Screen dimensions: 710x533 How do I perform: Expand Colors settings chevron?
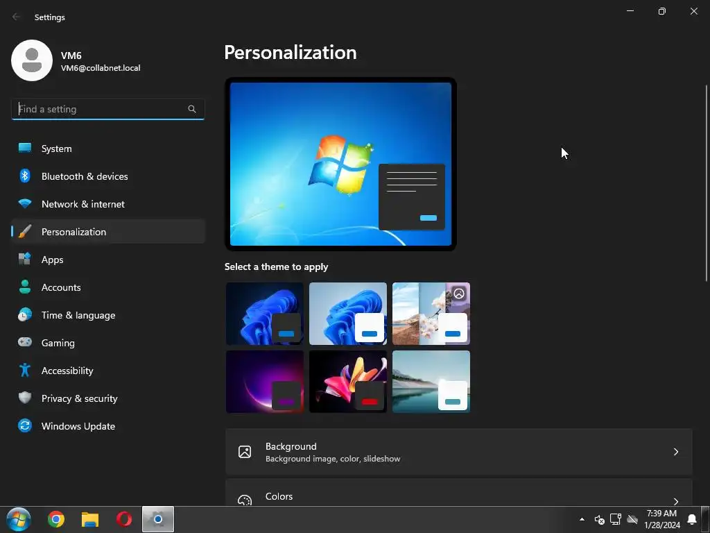(x=675, y=501)
